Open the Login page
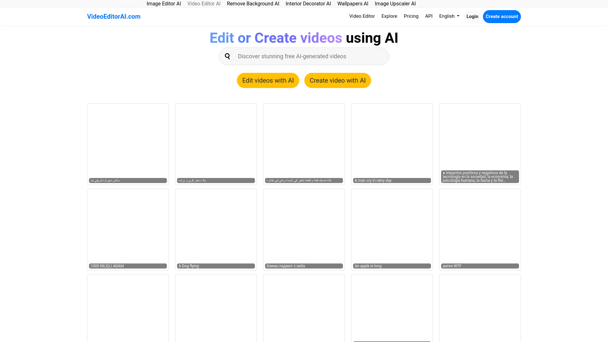 pos(472,16)
